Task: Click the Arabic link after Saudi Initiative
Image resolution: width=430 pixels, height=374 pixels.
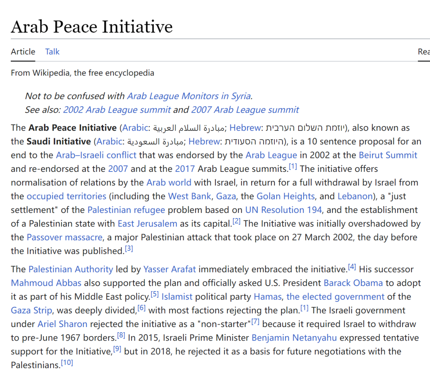Action: [x=109, y=141]
